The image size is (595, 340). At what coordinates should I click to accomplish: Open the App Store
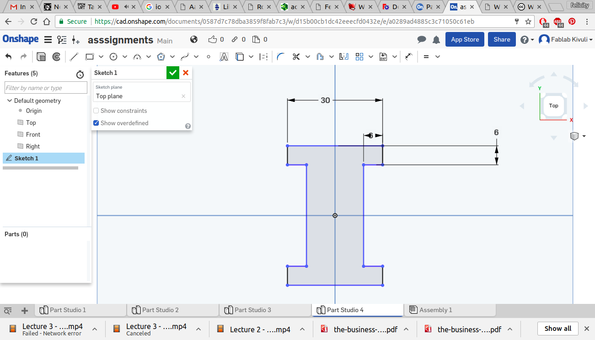pos(465,39)
